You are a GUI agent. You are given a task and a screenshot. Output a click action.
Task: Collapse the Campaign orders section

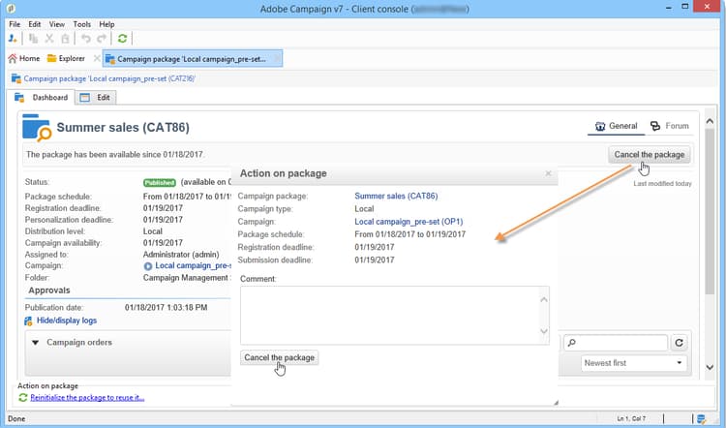tap(35, 343)
